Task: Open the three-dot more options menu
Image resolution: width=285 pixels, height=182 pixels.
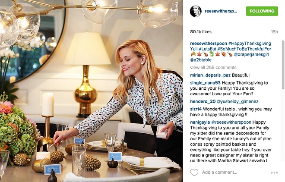Action: pos(274,173)
